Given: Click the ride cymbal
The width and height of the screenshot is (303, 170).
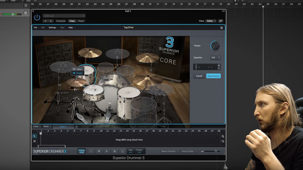Looking at the screenshot, I should pos(148,80).
